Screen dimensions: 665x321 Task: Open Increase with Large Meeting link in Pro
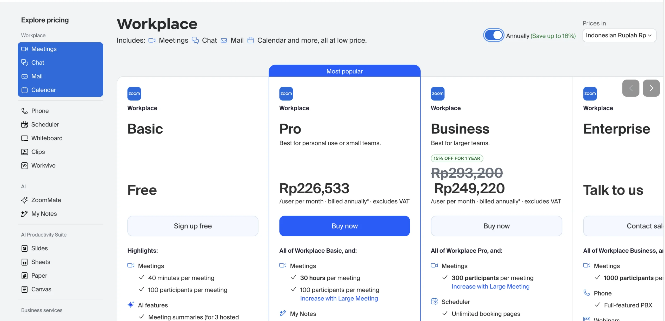tap(339, 298)
